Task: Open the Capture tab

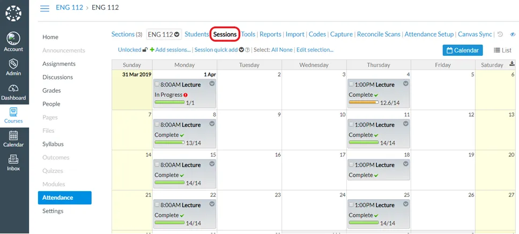Action: pyautogui.click(x=341, y=34)
